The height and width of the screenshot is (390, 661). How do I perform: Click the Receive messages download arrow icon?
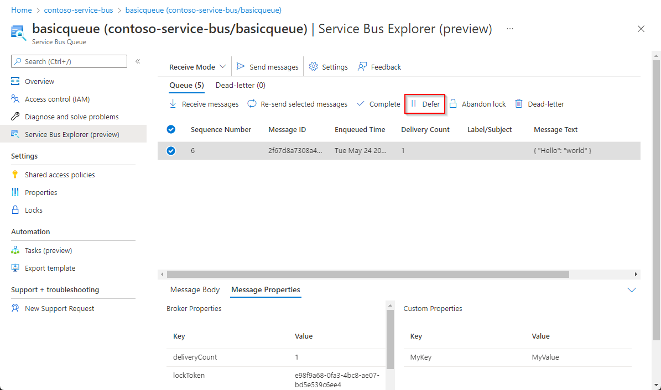click(x=173, y=104)
